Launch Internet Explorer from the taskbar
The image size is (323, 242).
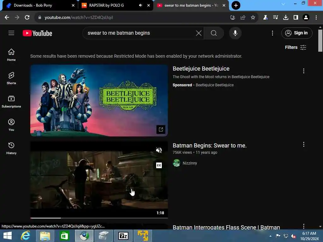26,236
